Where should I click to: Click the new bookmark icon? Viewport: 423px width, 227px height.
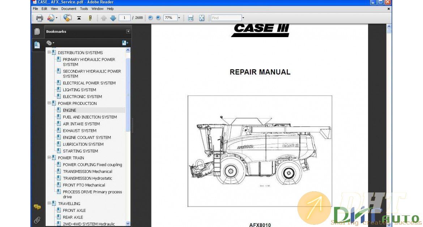(125, 43)
